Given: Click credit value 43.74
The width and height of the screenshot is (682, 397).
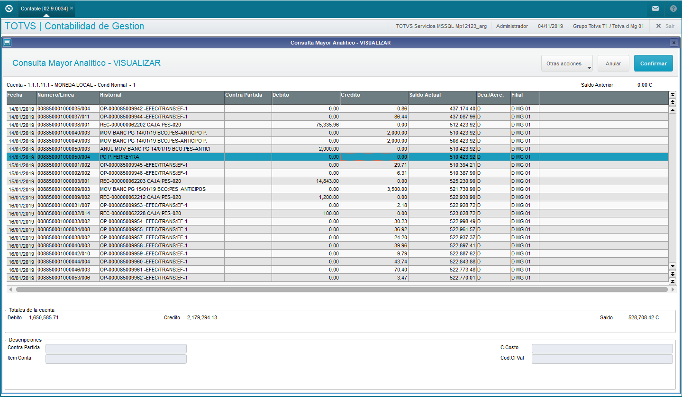Looking at the screenshot, I should pos(400,262).
